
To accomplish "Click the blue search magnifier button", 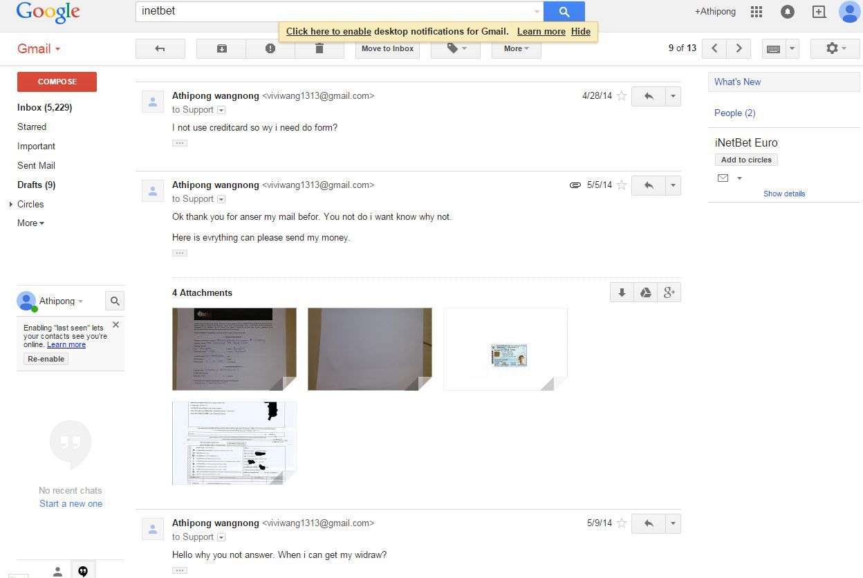I will point(564,11).
